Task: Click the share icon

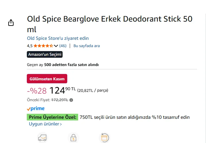Action: 11,23
